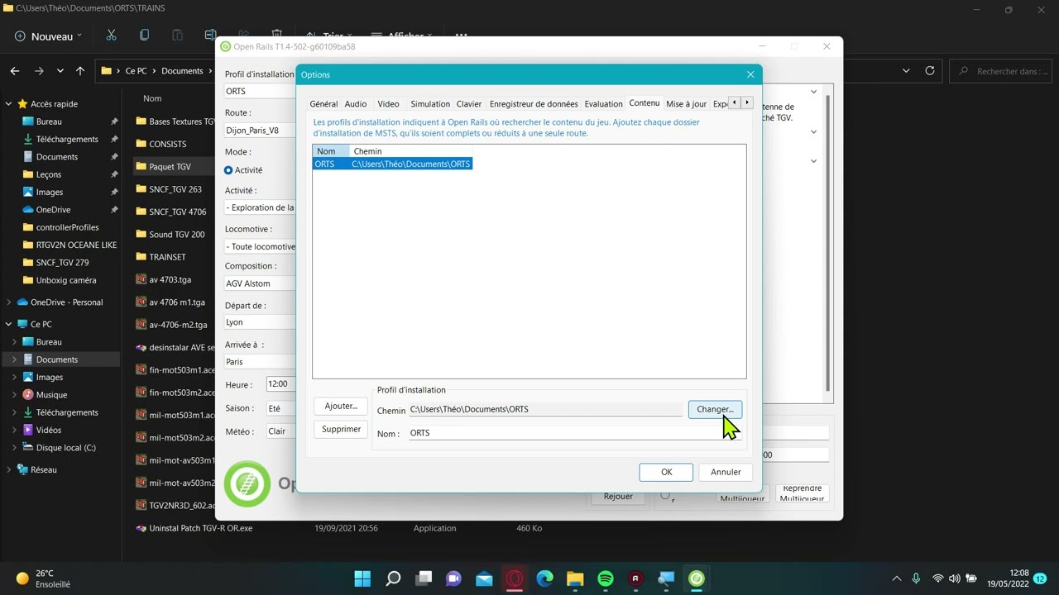Click the microphone icon in system tray

coord(916,578)
